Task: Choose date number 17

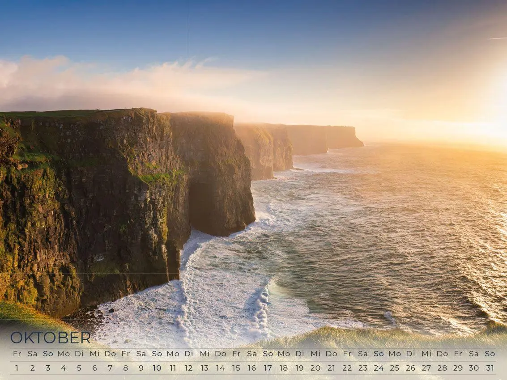Action: [x=268, y=368]
